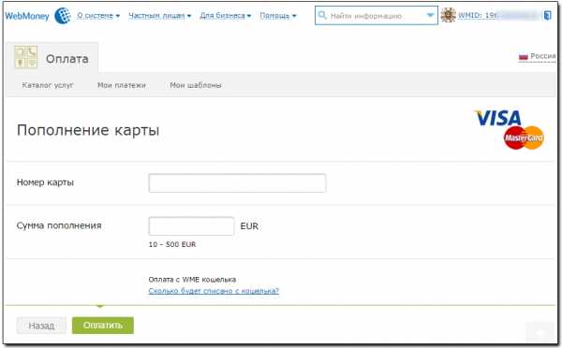Click the Visa MasterCard logo

(510, 130)
